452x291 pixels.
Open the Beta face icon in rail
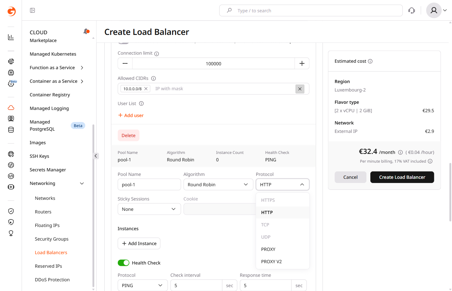click(x=12, y=83)
